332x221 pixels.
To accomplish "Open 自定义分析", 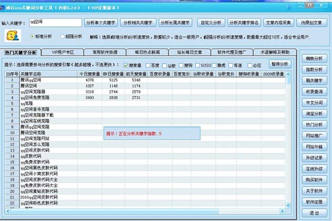I will (x=211, y=23).
